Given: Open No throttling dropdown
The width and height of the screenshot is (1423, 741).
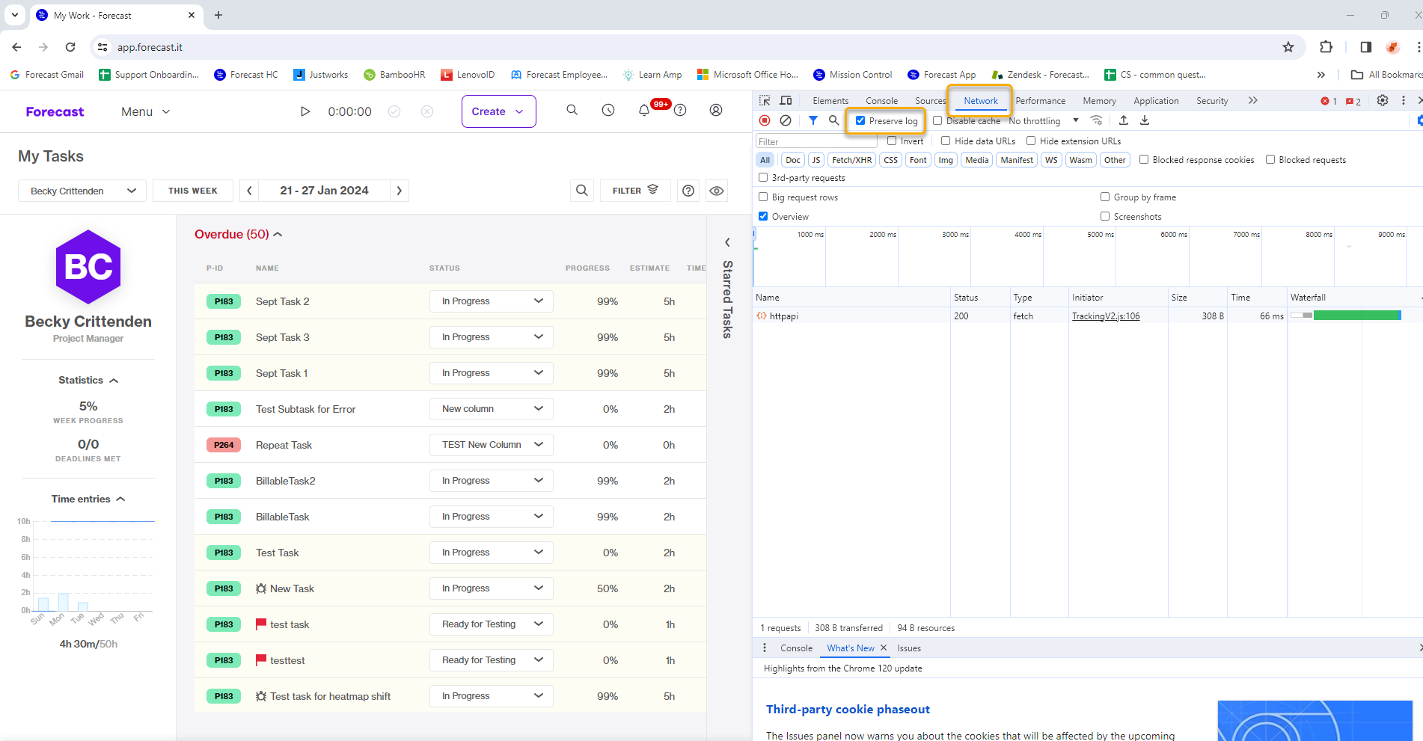Looking at the screenshot, I should (x=1044, y=120).
